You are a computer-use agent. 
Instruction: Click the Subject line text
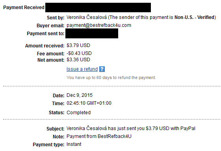tap(131, 128)
